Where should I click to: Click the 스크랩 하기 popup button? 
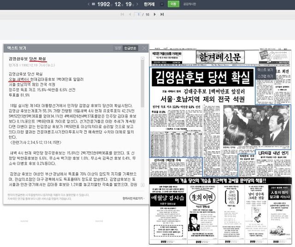[x=265, y=76]
